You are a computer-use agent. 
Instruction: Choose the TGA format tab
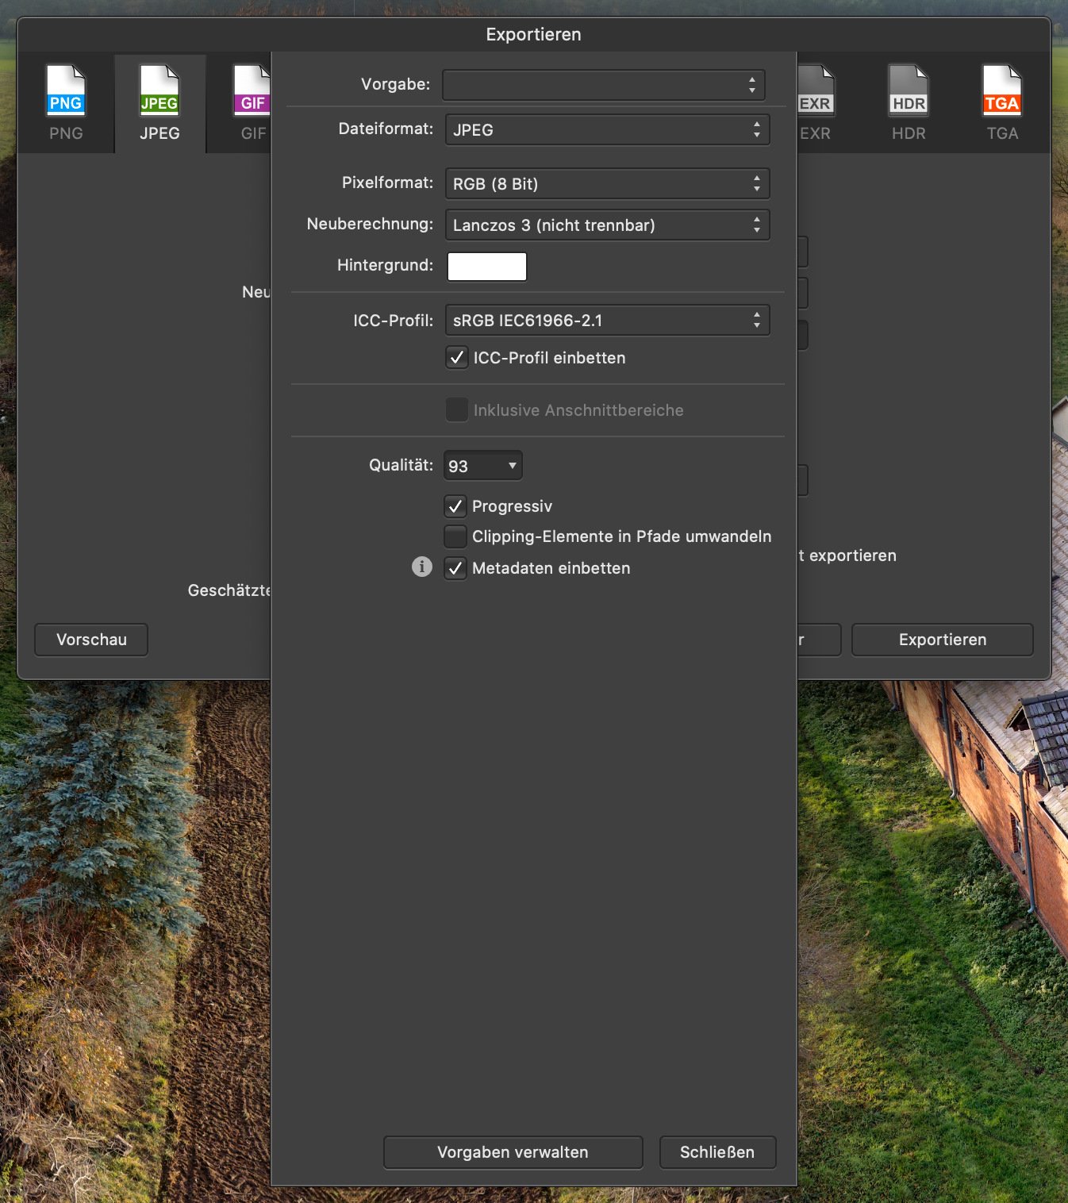[x=1002, y=103]
